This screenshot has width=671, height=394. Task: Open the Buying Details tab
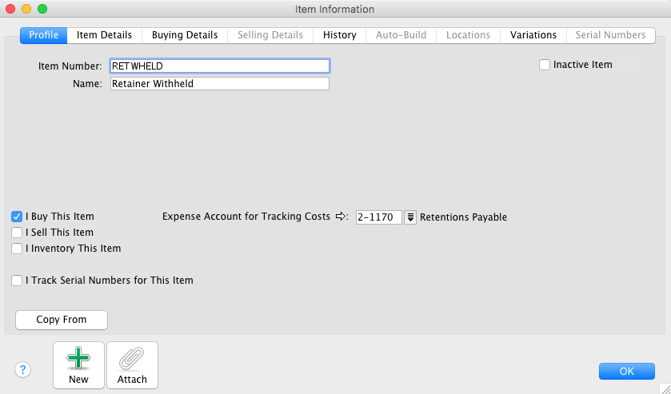(185, 35)
